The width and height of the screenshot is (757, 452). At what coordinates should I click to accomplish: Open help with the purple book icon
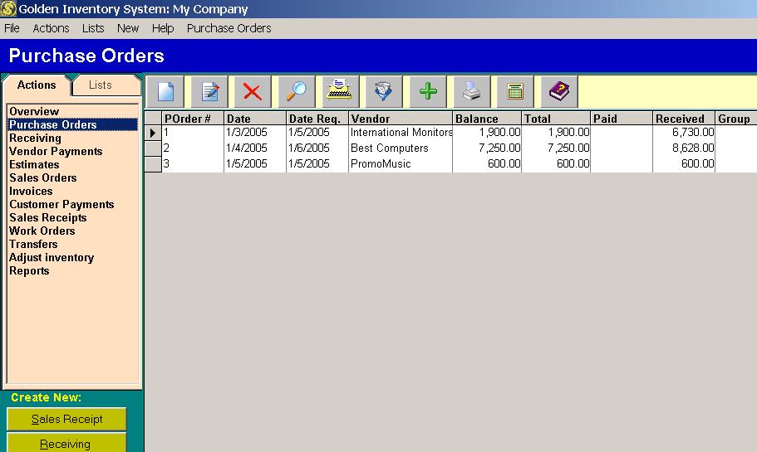tap(558, 91)
